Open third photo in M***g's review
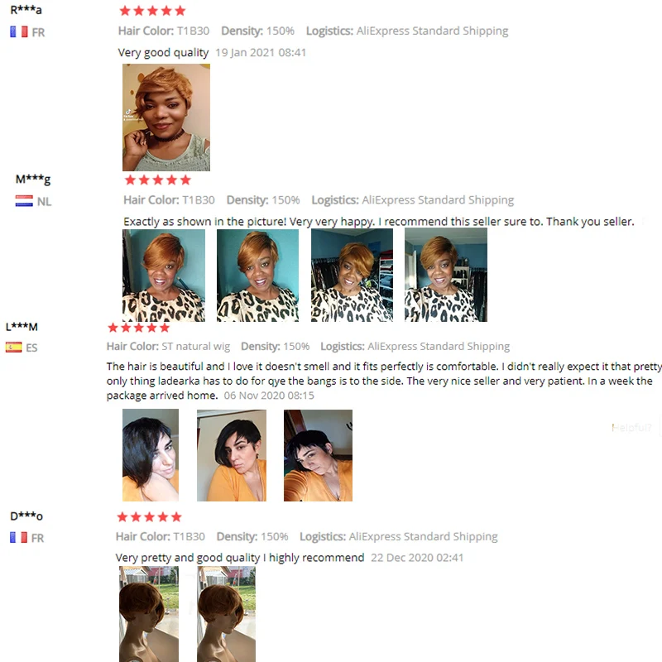662x662 pixels. pos(352,276)
